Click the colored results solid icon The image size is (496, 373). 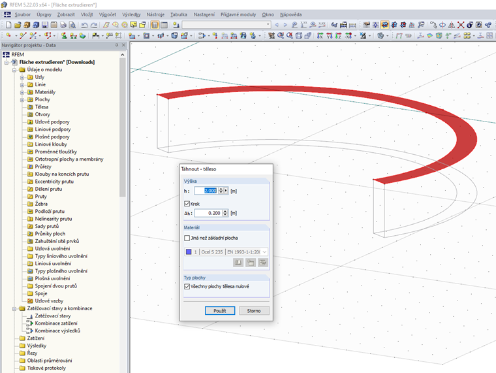pos(439,36)
